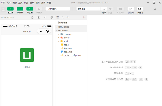This screenshot has width=162, height=106.
Task: Toggle the 调试器 debugger panel button
Action: [x=30, y=9]
